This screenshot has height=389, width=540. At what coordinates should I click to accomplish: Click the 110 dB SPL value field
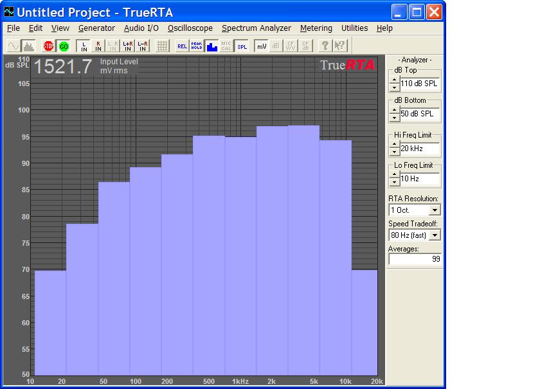419,84
